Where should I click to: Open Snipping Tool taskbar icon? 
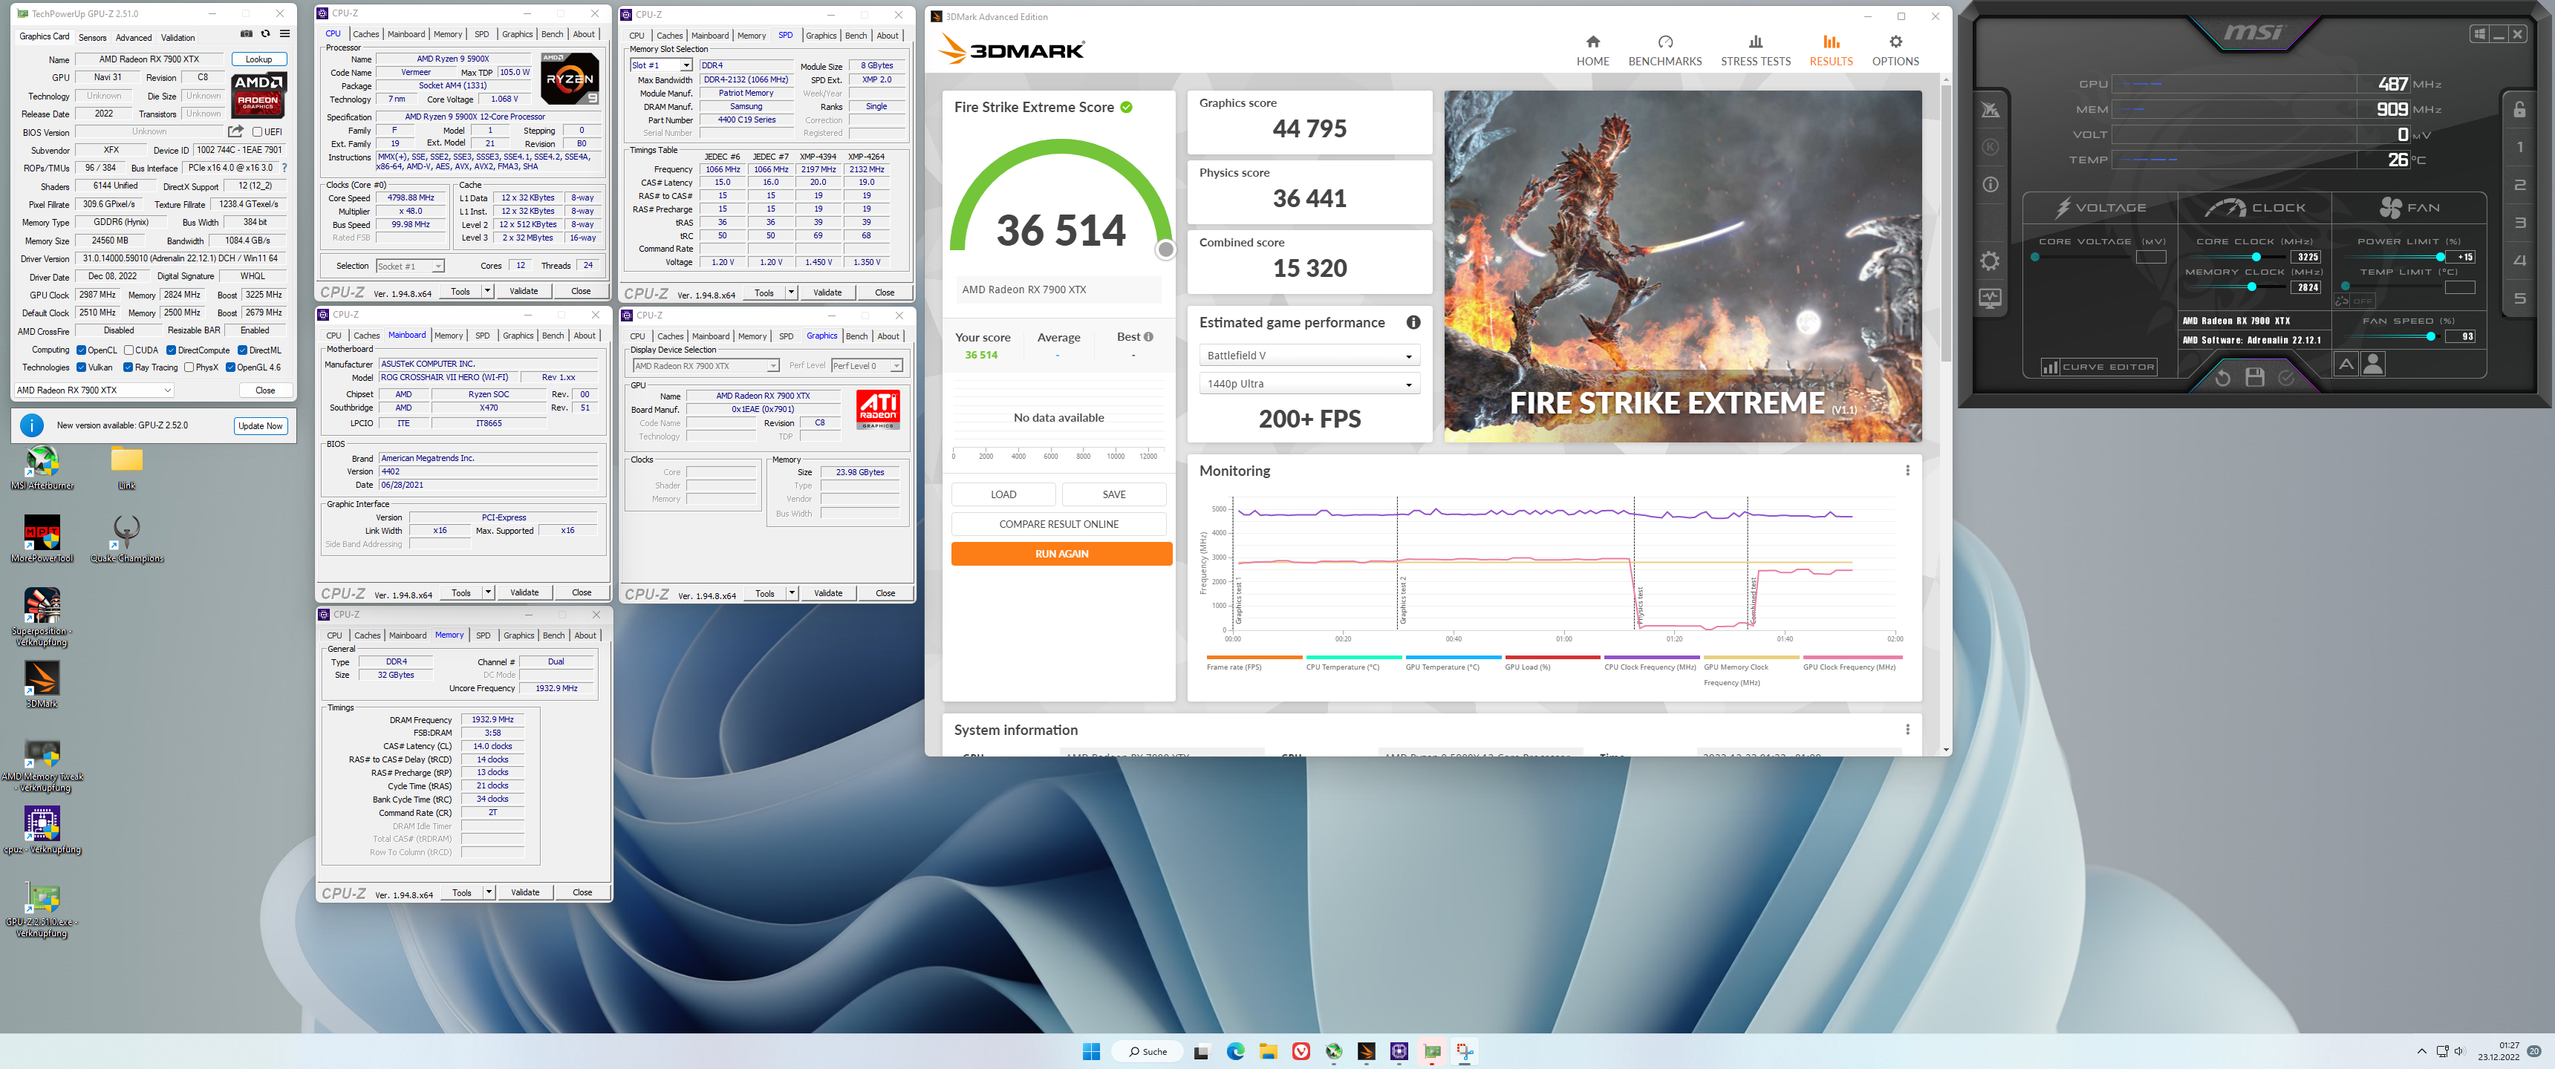[1464, 1051]
